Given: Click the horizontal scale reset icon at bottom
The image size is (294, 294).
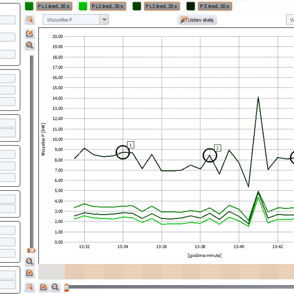Looking at the screenshot, I should click(43, 287).
